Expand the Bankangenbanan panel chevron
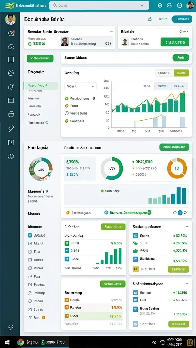Screen dimensions: 196x348 (x=187, y=227)
